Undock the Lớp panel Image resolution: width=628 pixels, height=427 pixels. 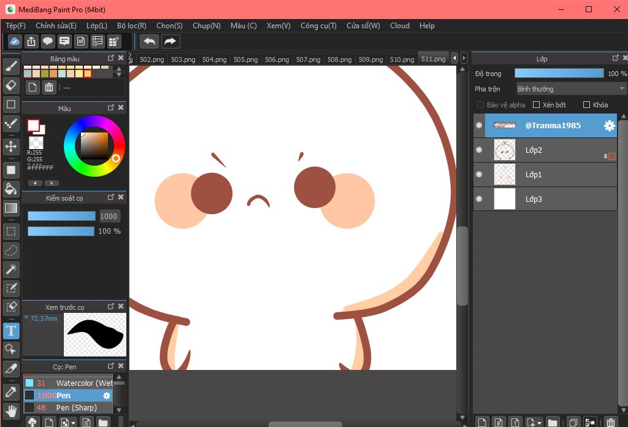616,58
